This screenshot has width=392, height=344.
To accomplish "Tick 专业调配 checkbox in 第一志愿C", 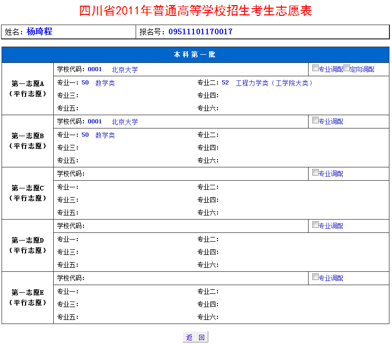I will [315, 173].
